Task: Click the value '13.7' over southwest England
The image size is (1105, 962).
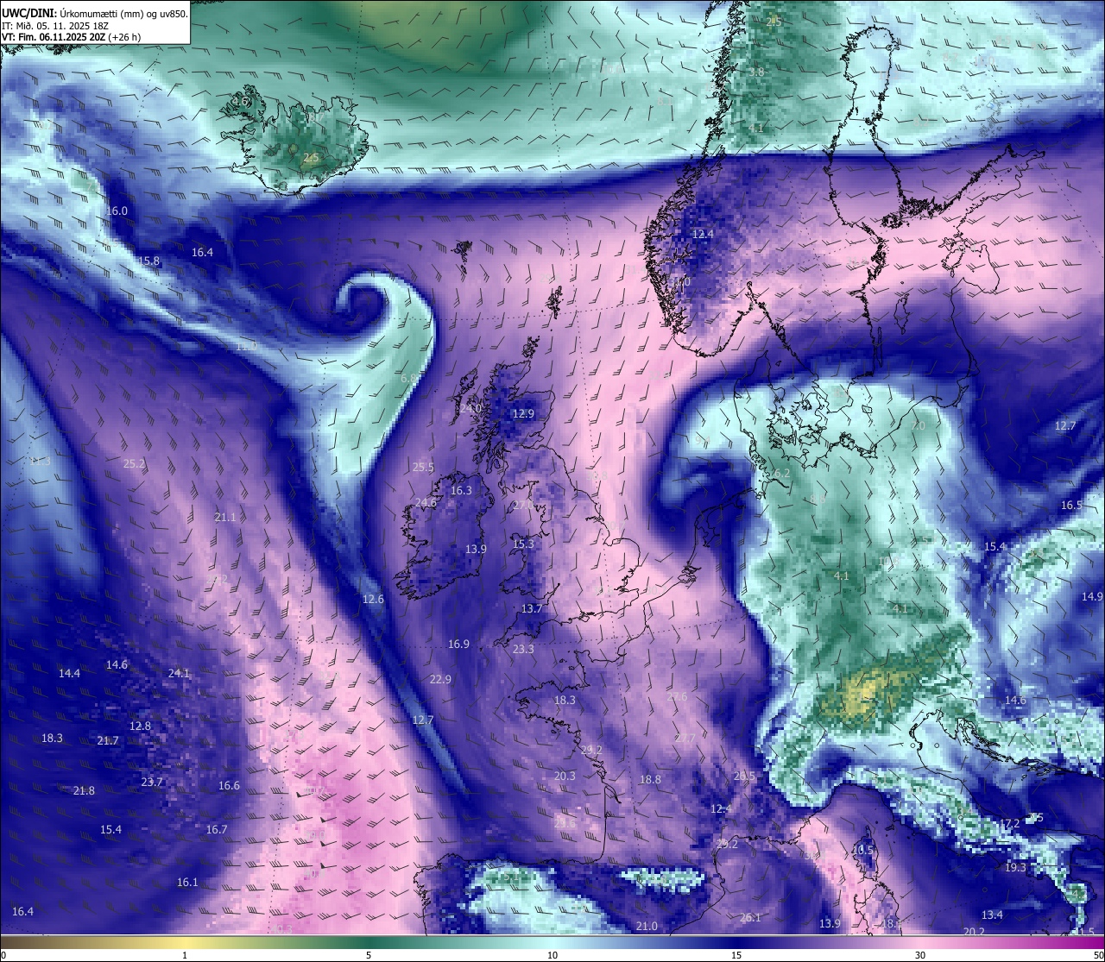Action: 532,608
